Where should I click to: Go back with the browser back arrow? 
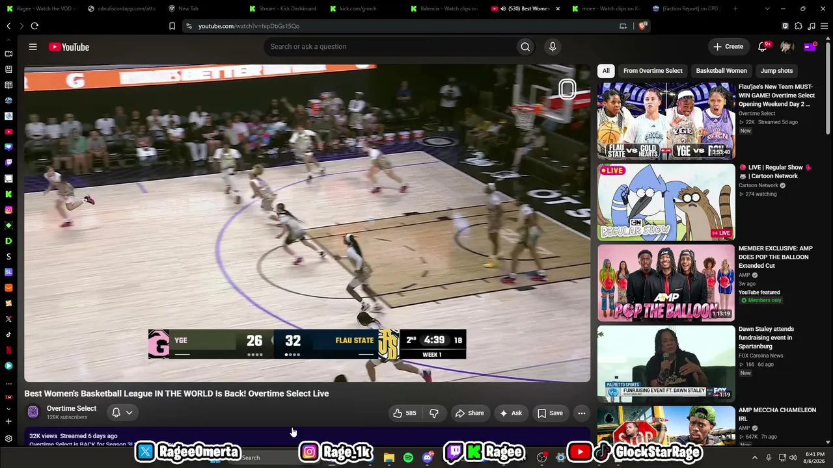pos(8,26)
